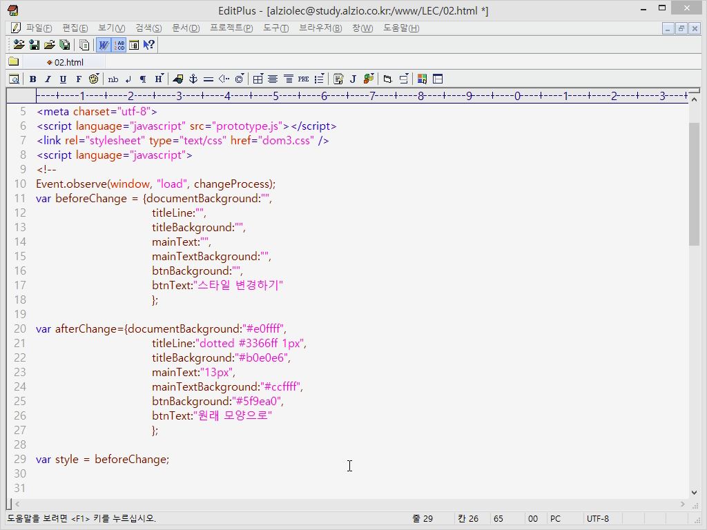Image resolution: width=707 pixels, height=530 pixels.
Task: Toggle directory window with the yellow folder icon
Action: point(14,61)
